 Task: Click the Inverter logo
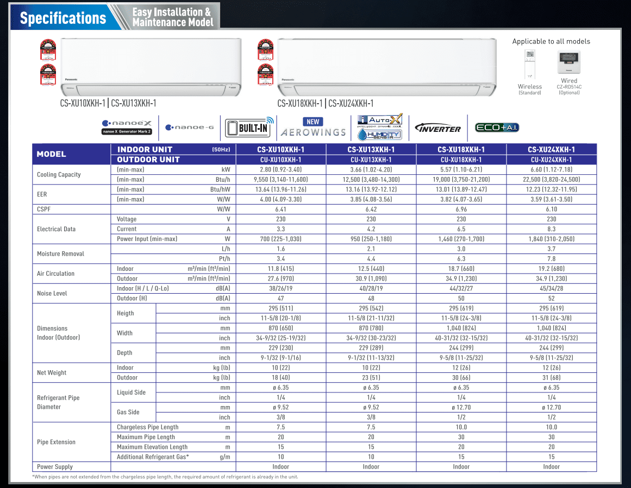[x=438, y=128]
